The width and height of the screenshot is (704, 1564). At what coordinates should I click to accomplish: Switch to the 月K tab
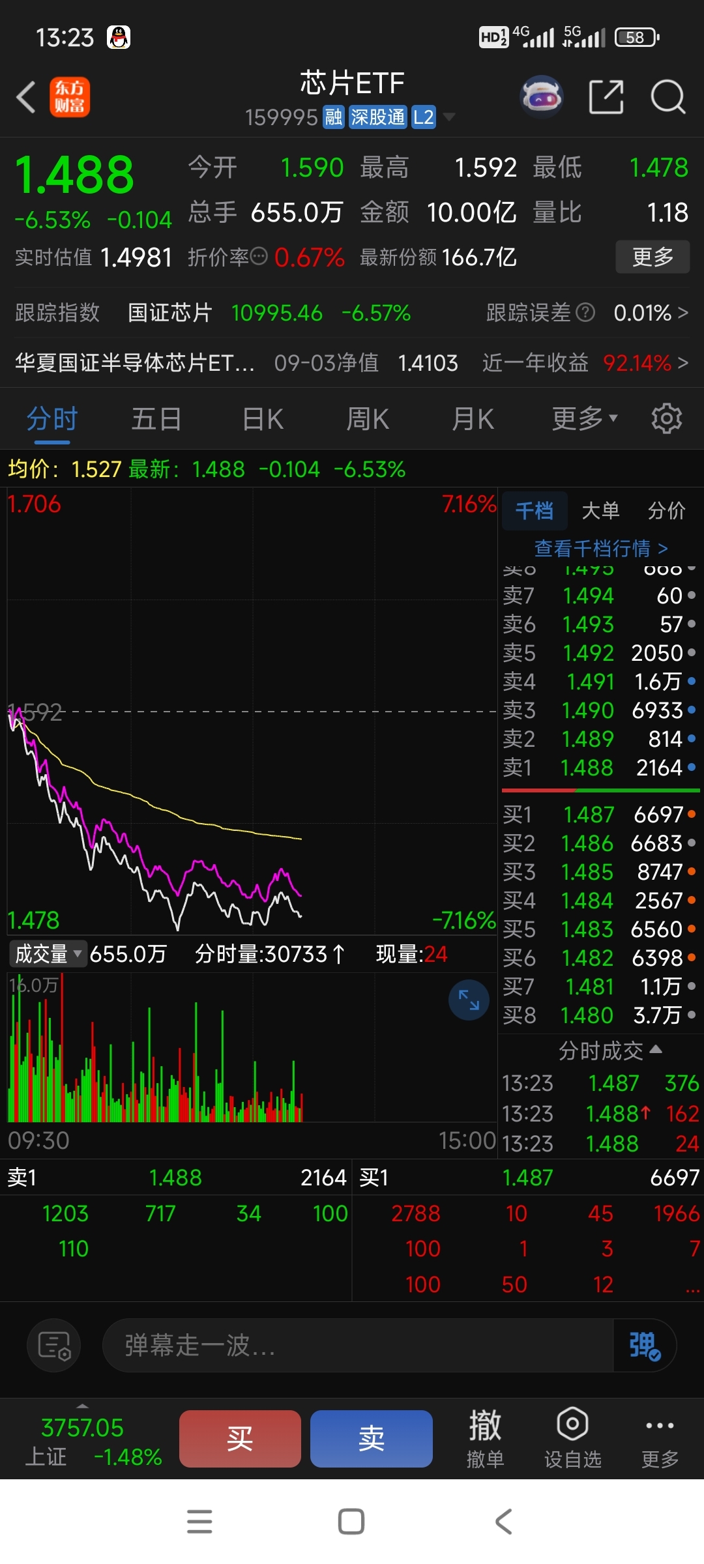click(473, 418)
